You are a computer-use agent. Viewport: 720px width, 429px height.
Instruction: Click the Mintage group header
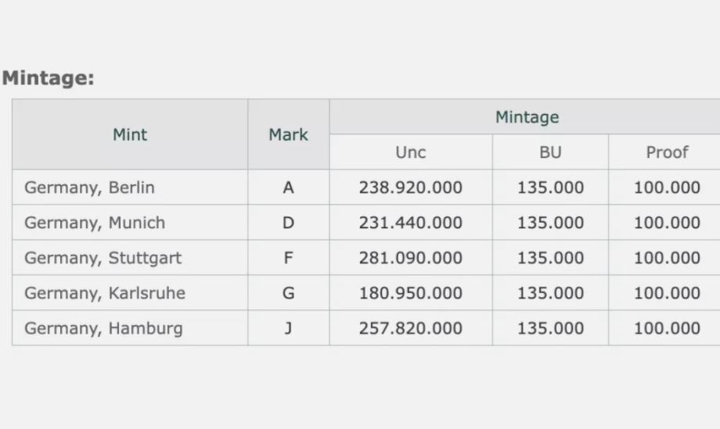coord(527,117)
